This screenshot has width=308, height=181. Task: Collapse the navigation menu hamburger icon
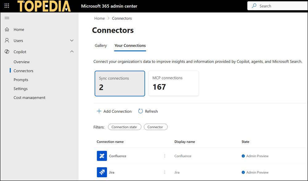(7, 18)
